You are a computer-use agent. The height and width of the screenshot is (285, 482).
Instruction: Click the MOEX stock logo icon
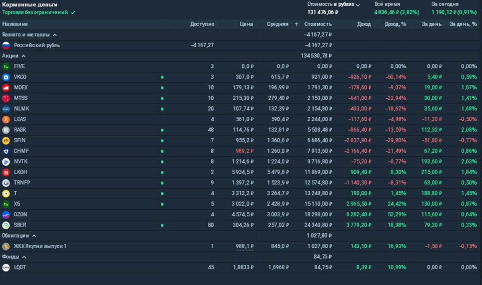click(x=6, y=87)
